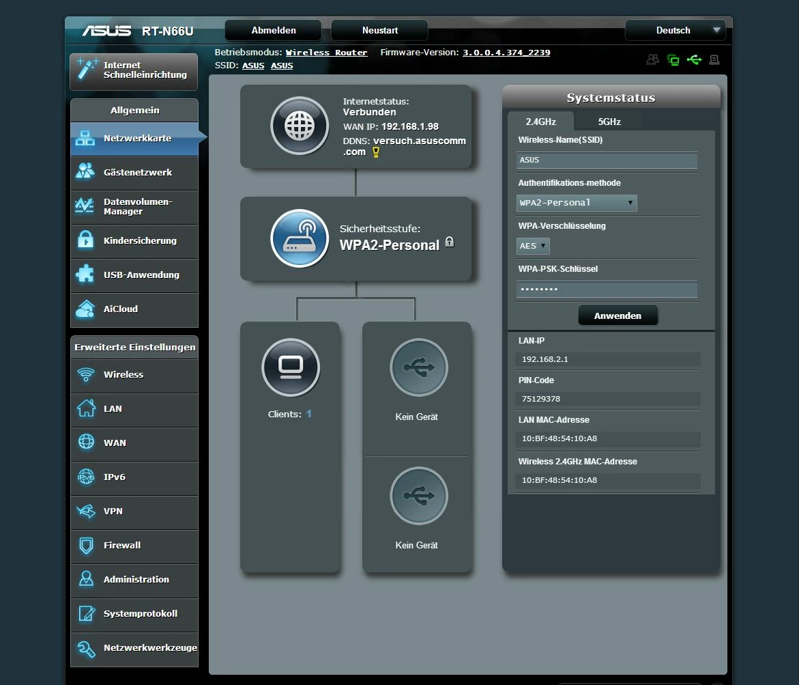
Task: Click the first ASUS SSID link
Action: pyautogui.click(x=253, y=66)
